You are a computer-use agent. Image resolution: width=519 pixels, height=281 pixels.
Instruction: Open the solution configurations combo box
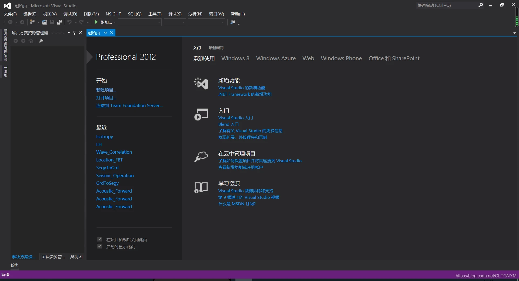click(140, 22)
